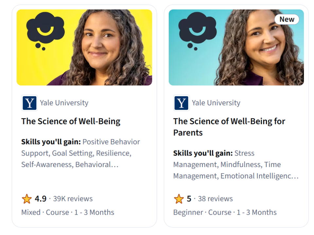Click the 39K reviews text
Image resolution: width=314 pixels, height=235 pixels.
pyautogui.click(x=73, y=199)
